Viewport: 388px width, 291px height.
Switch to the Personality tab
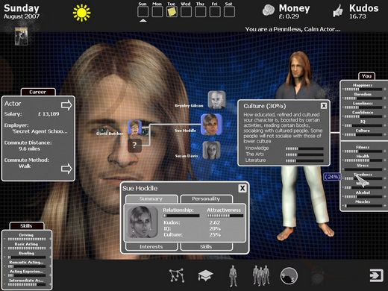point(206,198)
